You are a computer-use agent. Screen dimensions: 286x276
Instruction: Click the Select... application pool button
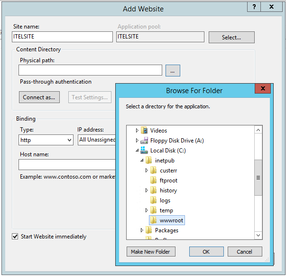point(231,38)
